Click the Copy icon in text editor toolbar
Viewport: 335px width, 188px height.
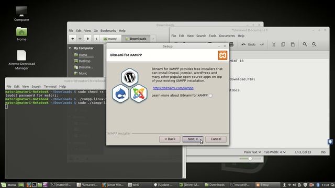pos(283,44)
